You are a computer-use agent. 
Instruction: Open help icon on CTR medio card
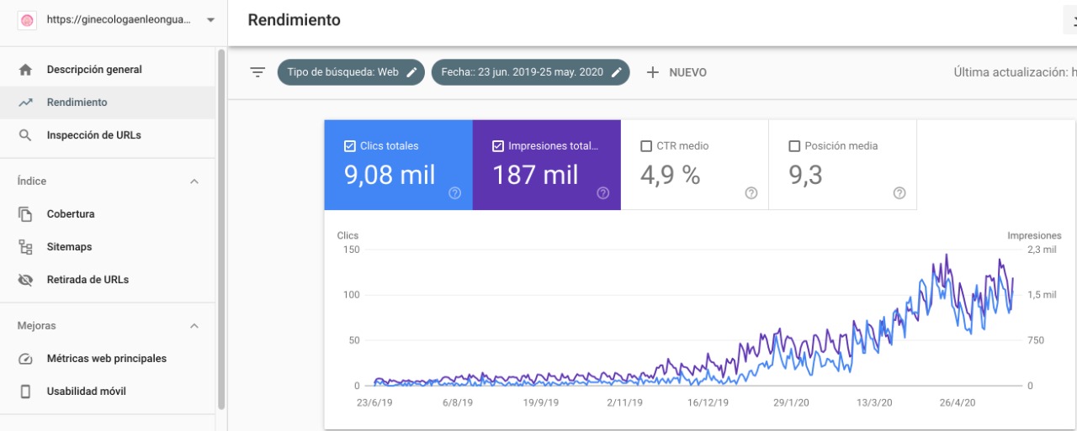pos(751,193)
